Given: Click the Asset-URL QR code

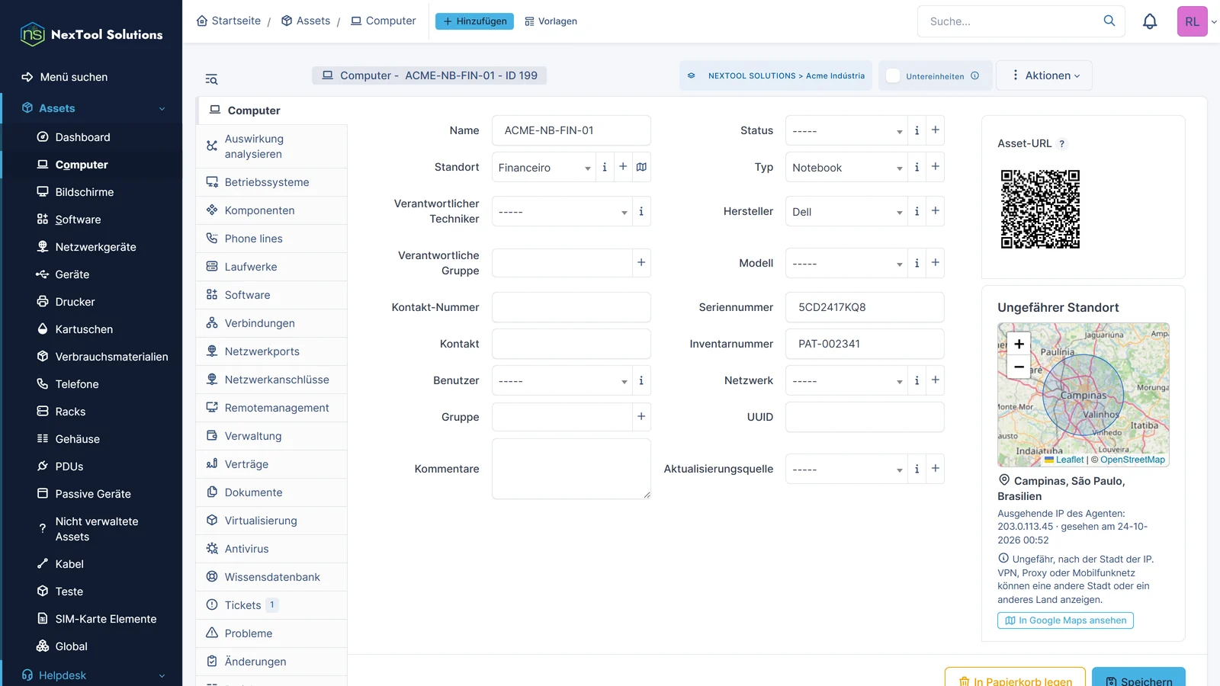Looking at the screenshot, I should point(1040,209).
